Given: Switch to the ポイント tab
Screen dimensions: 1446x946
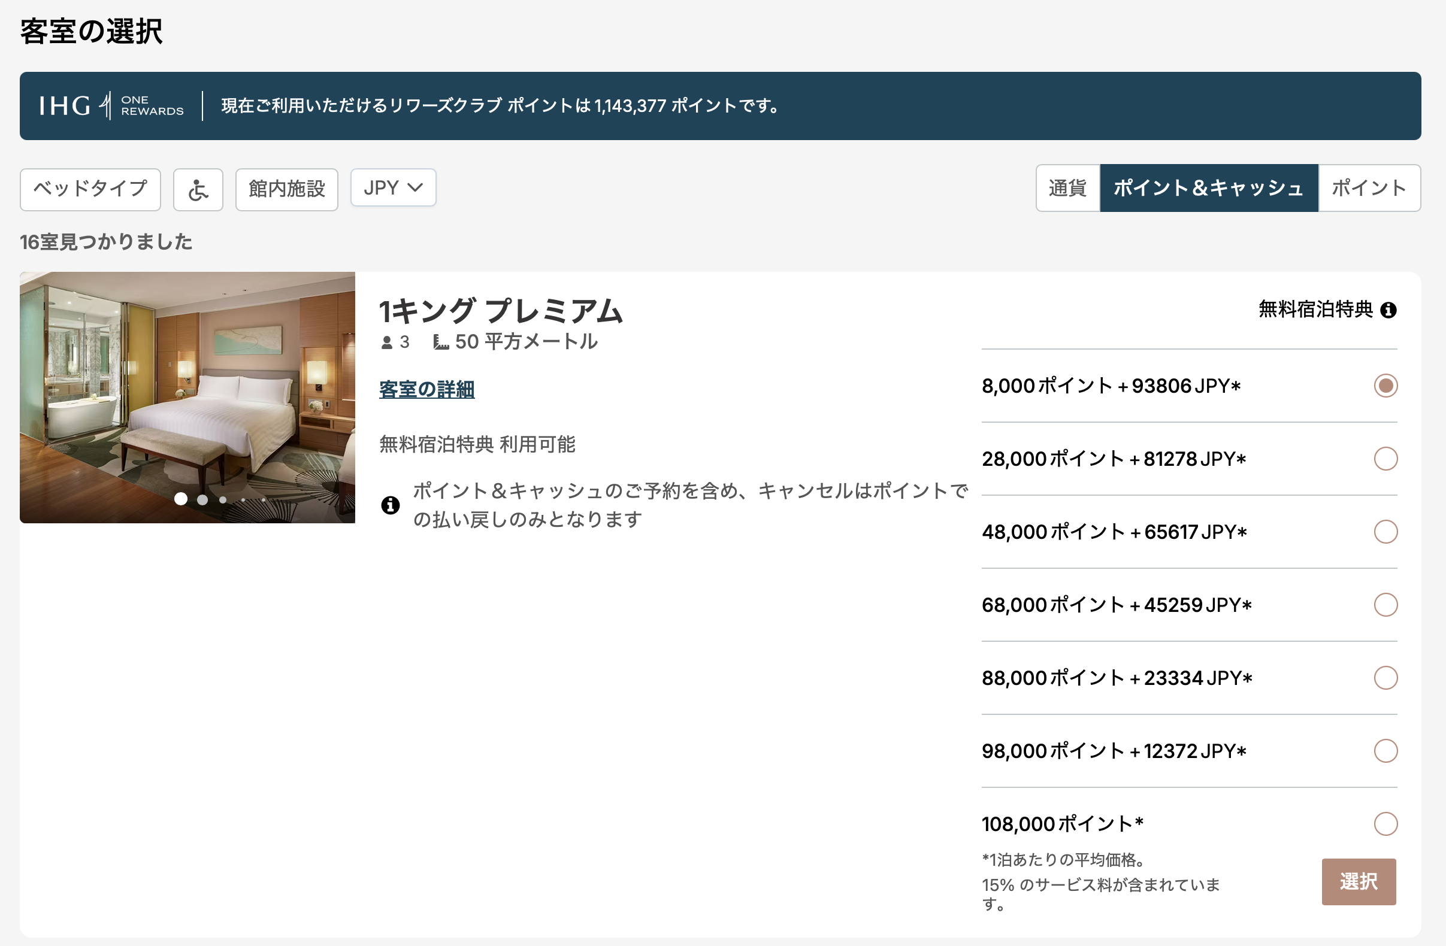Looking at the screenshot, I should click(x=1369, y=188).
